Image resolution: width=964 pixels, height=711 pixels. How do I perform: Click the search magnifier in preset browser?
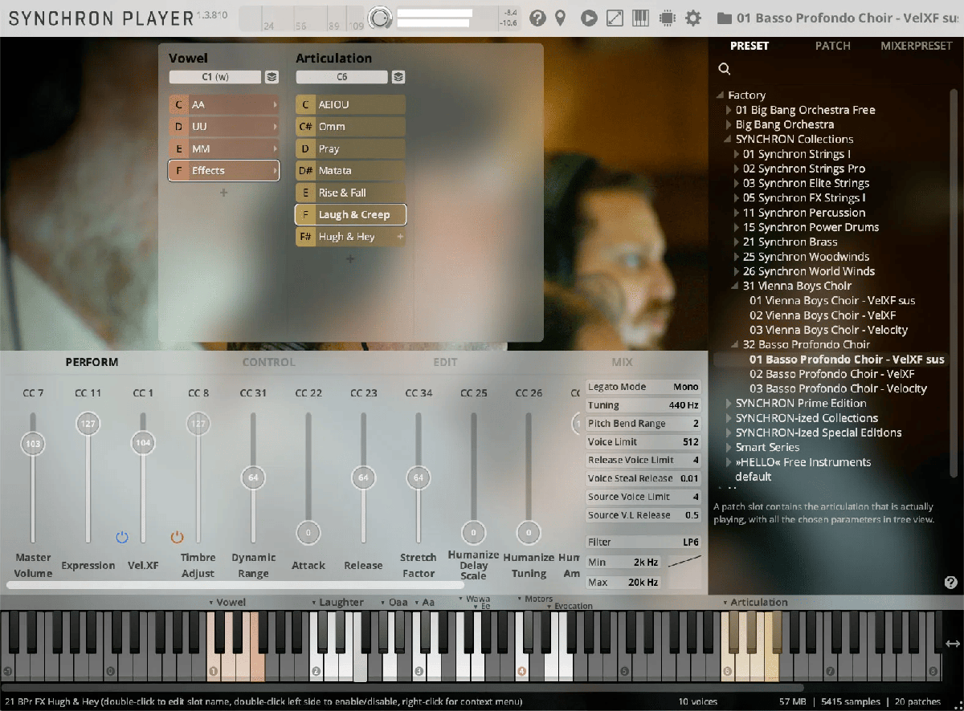click(x=725, y=69)
